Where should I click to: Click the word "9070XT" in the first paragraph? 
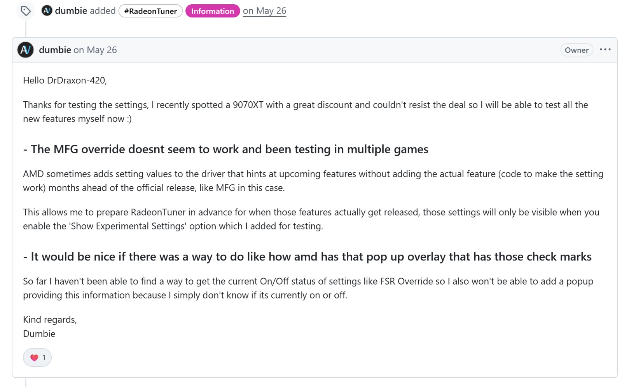point(248,105)
